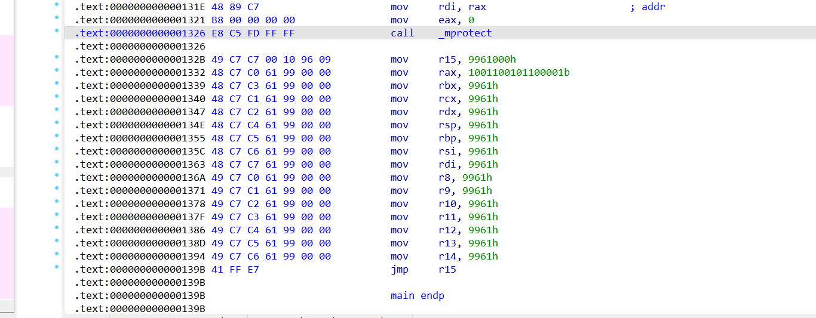Click gutter dot beside mov rdi, rax

point(57,4)
